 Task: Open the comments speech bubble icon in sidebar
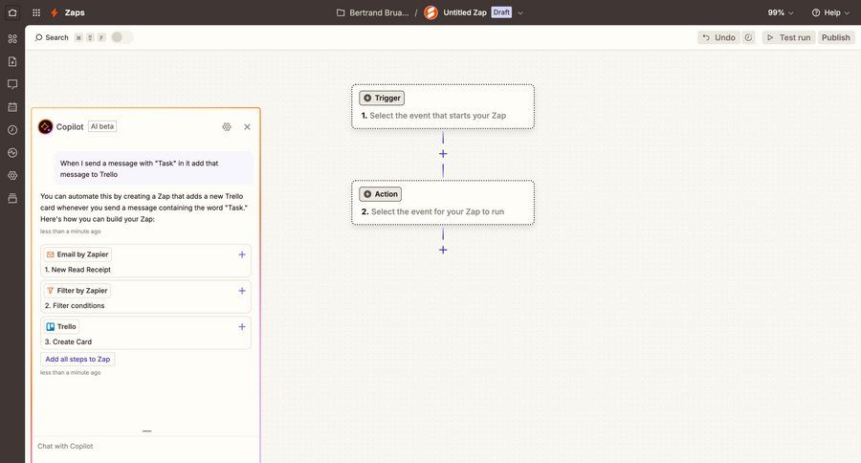coord(12,84)
